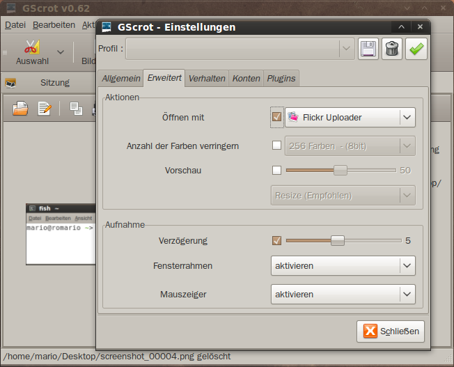Image resolution: width=454 pixels, height=367 pixels.
Task: Disable the Verzögerung checkbox
Action: [x=276, y=240]
